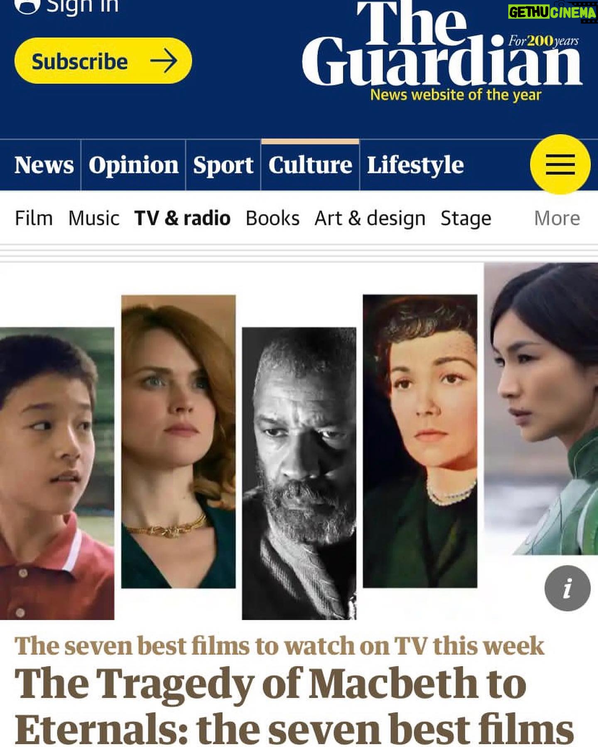Open the Books subsection

point(272,218)
